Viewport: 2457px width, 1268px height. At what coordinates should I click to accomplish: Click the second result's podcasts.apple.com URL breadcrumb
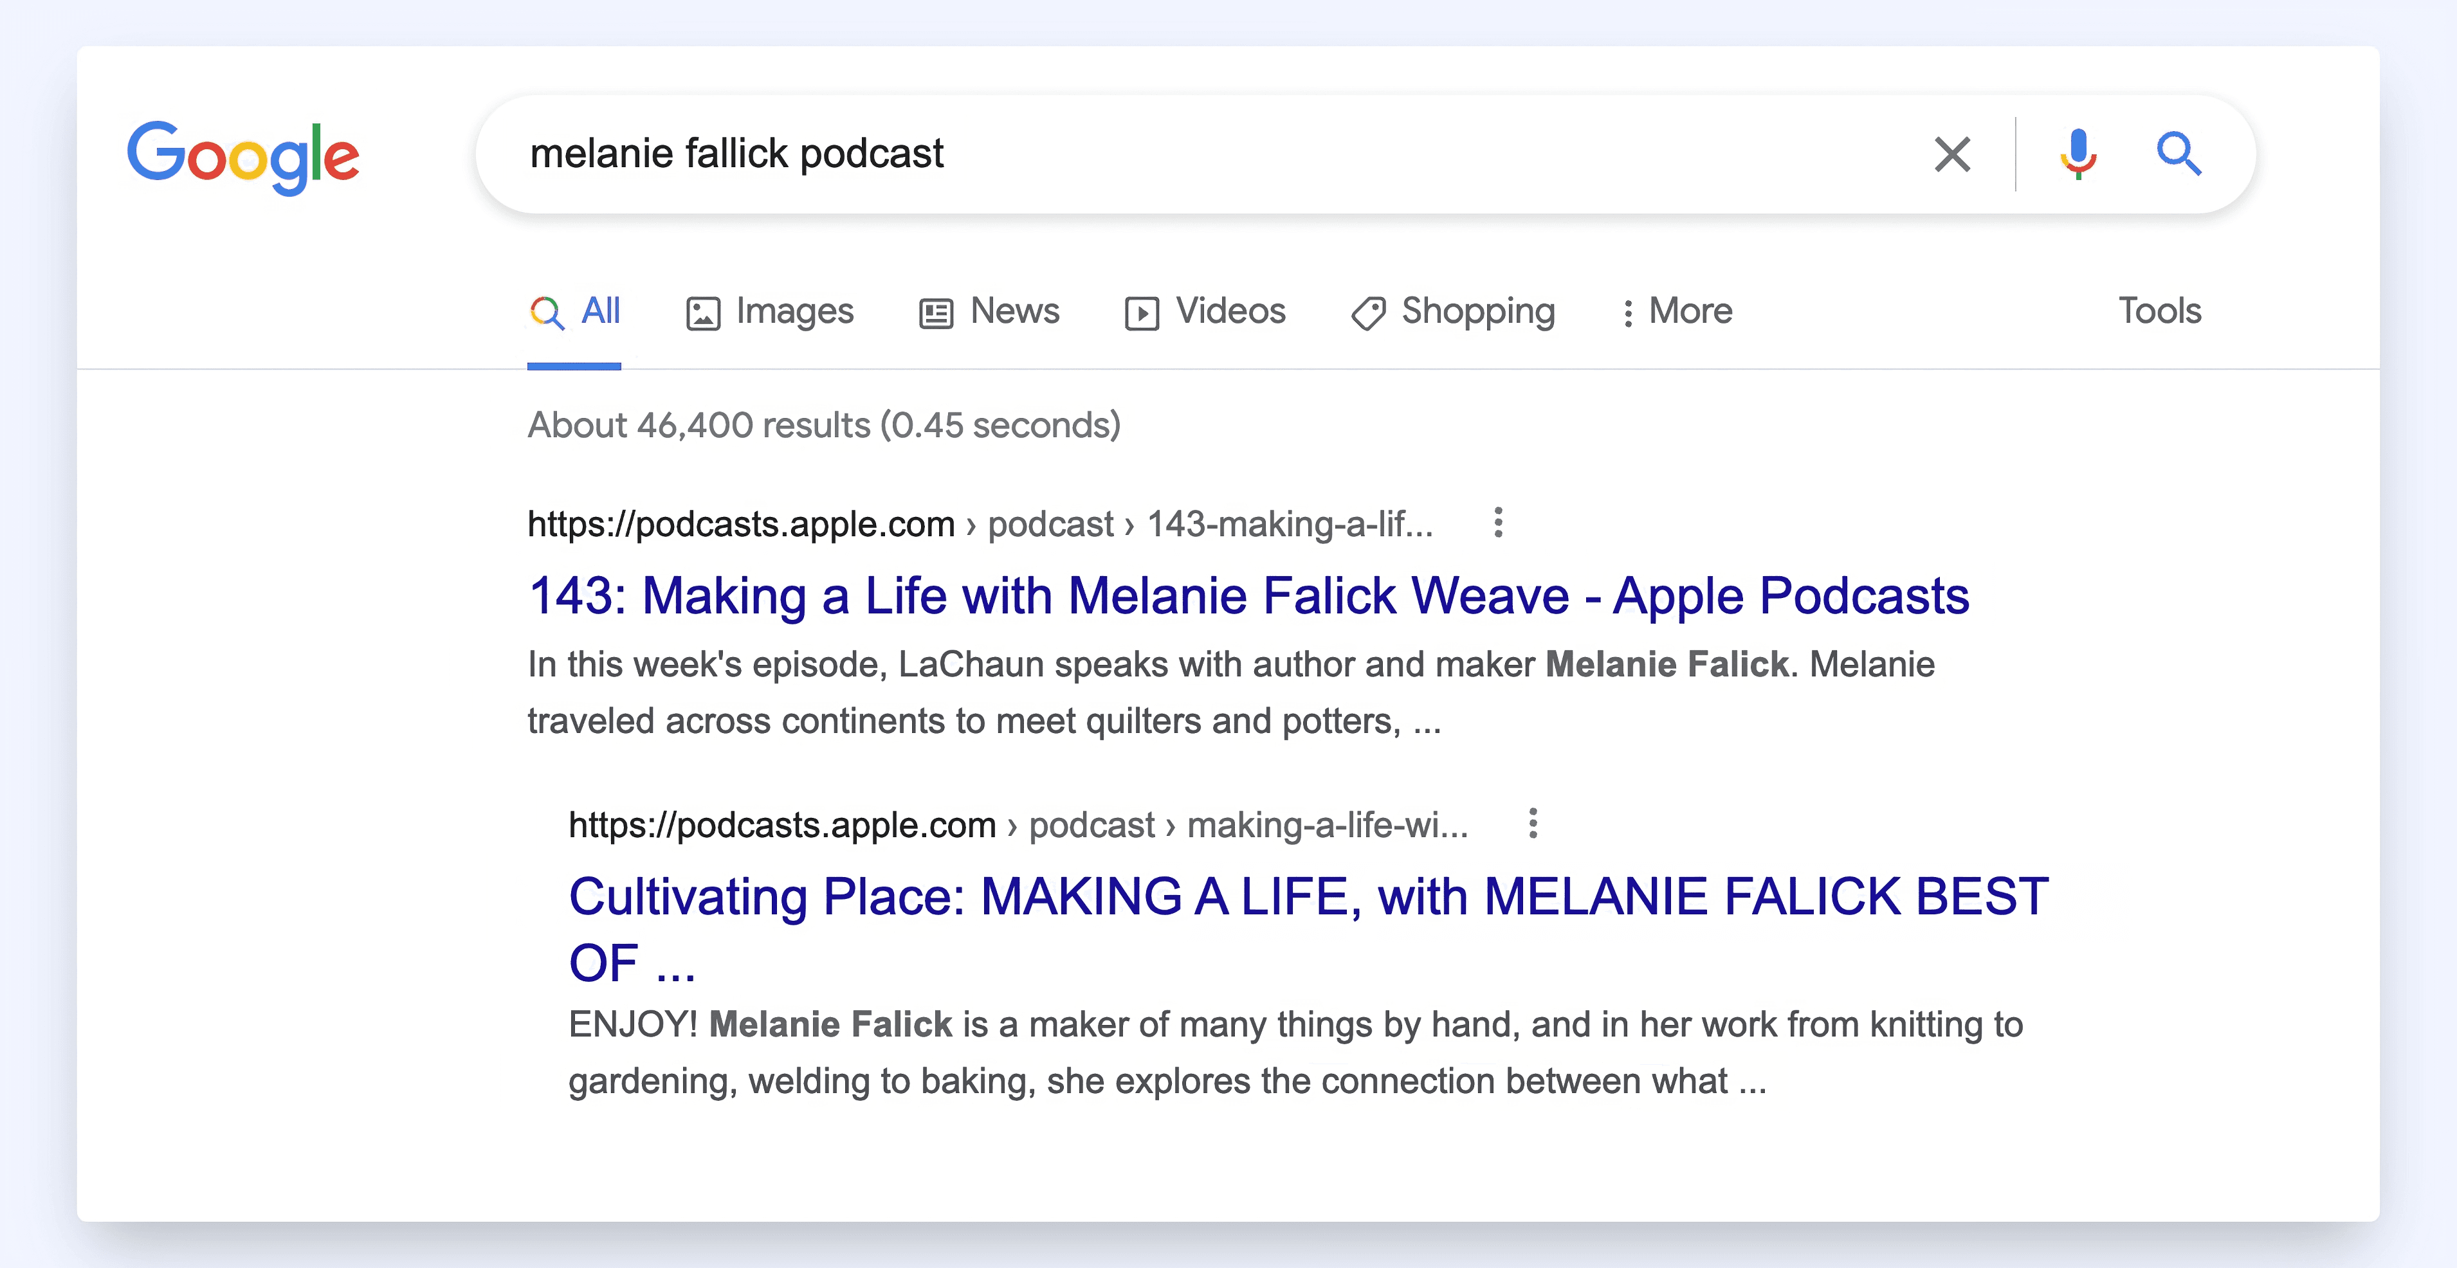[782, 826]
